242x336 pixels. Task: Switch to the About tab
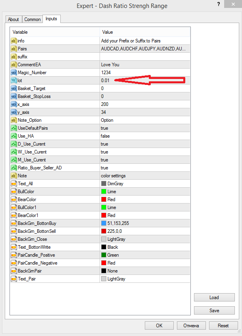pos(13,19)
